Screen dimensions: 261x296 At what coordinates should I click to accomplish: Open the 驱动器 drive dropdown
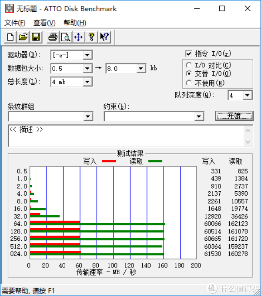(x=87, y=55)
